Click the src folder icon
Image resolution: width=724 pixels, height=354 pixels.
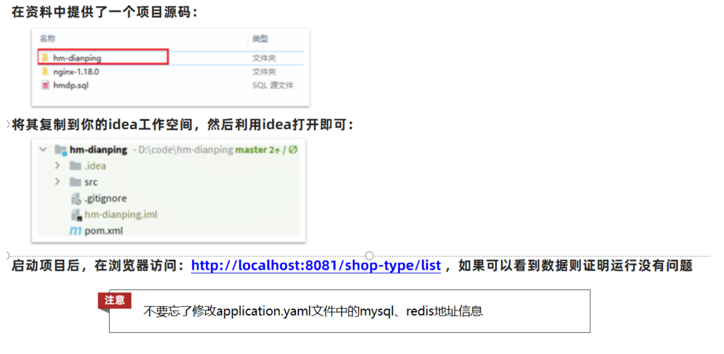tap(75, 182)
